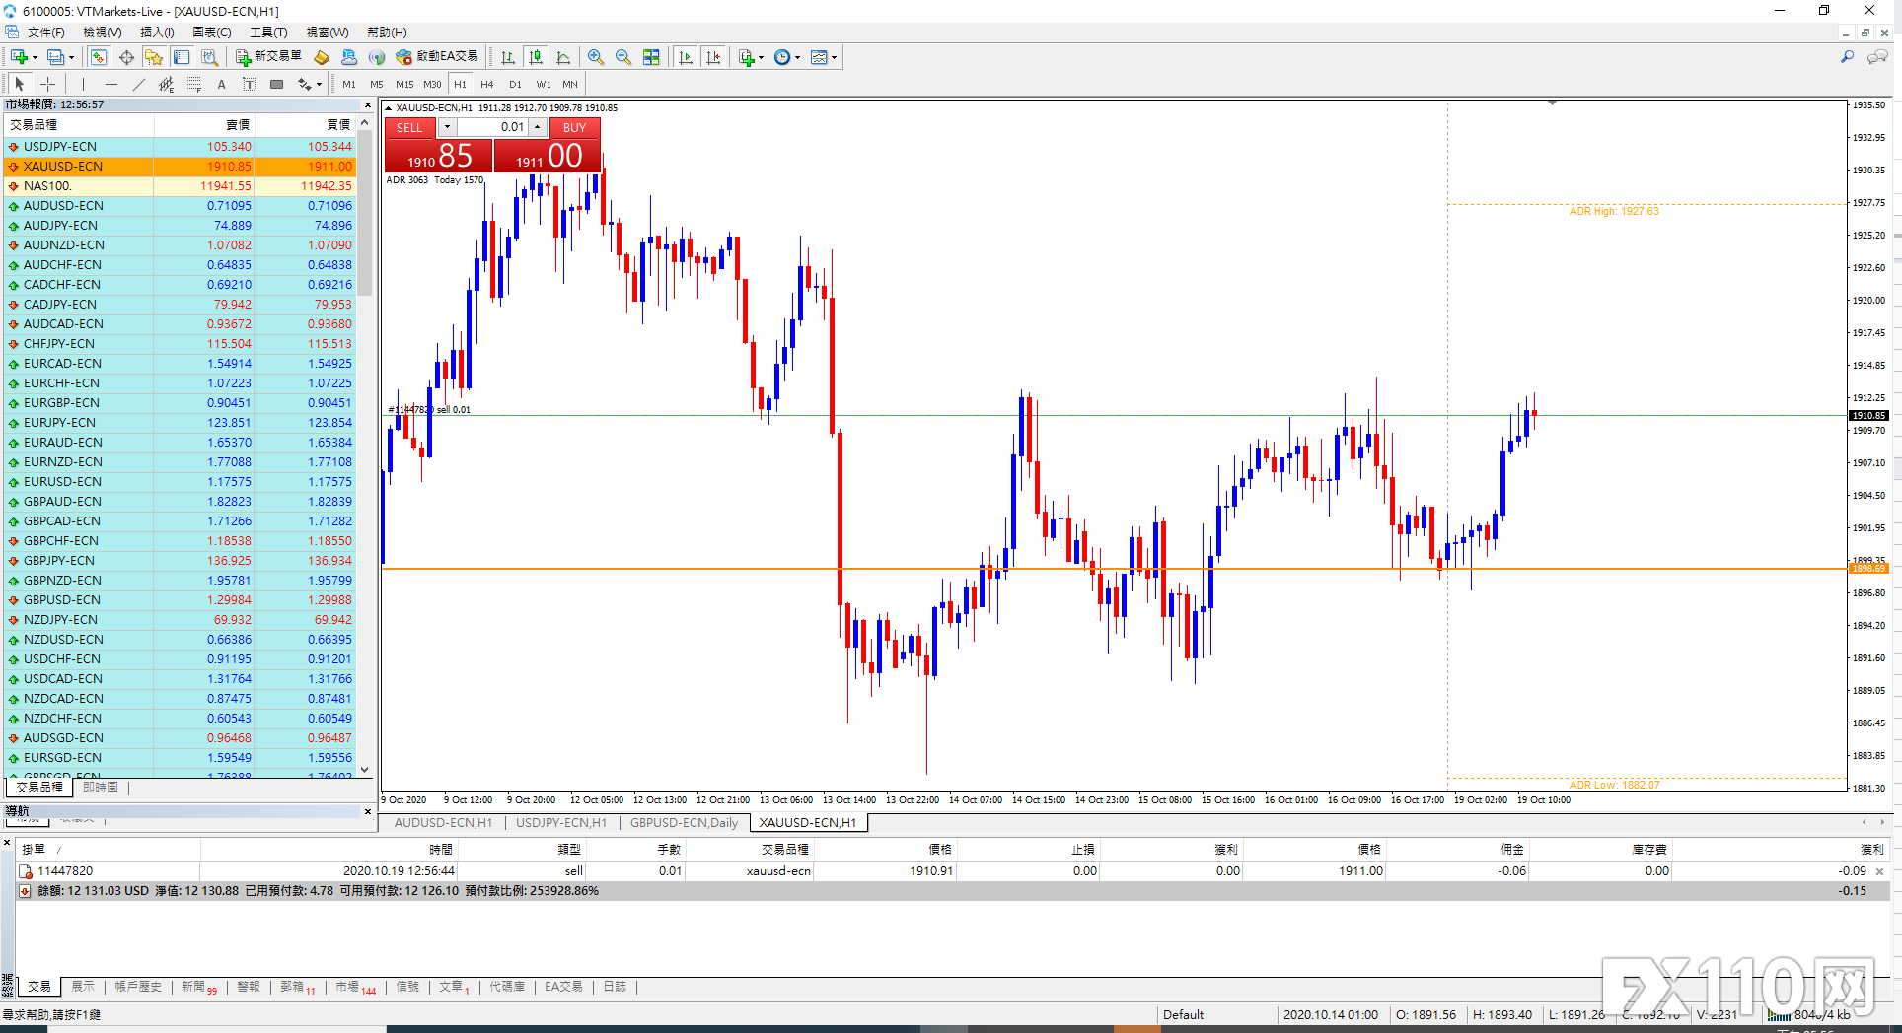The height and width of the screenshot is (1033, 1902).
Task: Open the 工具(T) menu
Action: click(x=268, y=33)
